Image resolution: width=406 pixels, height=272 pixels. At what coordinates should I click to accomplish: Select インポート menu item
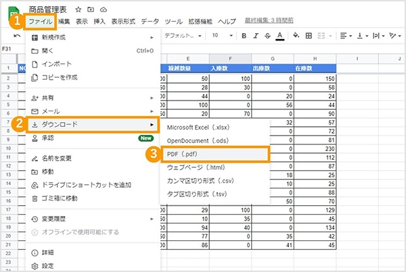[x=93, y=64]
